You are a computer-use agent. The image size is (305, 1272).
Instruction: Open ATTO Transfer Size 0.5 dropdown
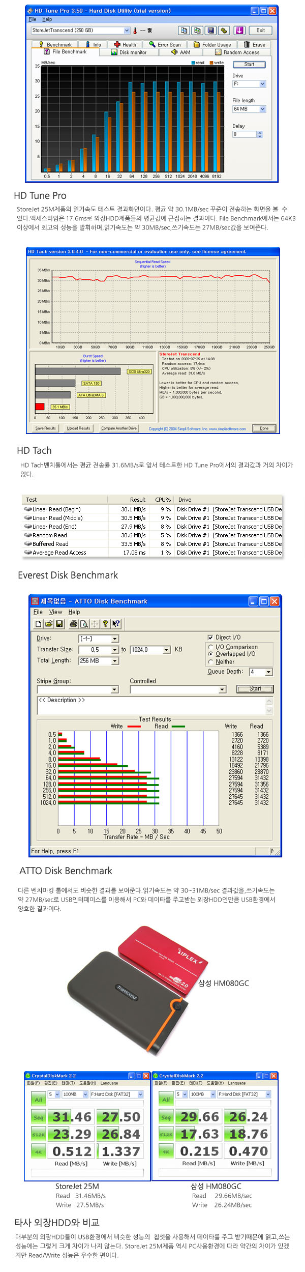pyautogui.click(x=99, y=650)
